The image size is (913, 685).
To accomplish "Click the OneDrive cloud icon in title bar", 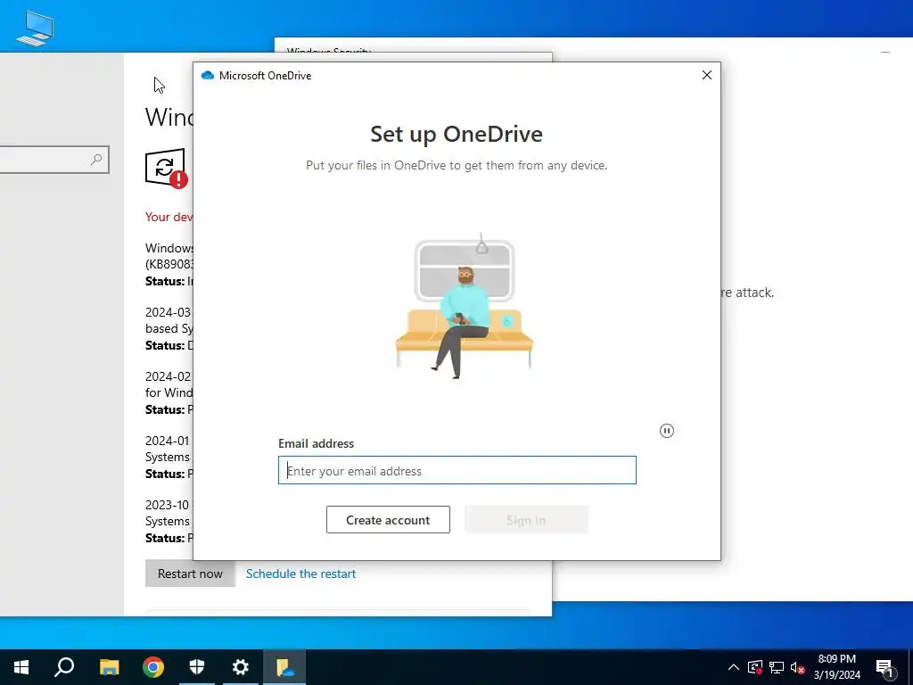I will pos(207,75).
